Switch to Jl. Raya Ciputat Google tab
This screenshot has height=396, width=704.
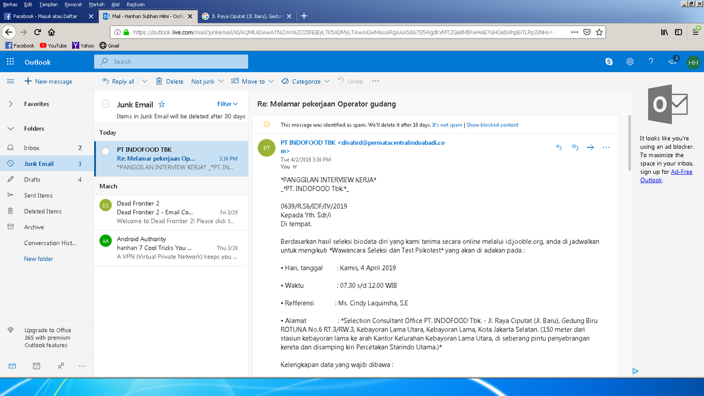point(247,16)
